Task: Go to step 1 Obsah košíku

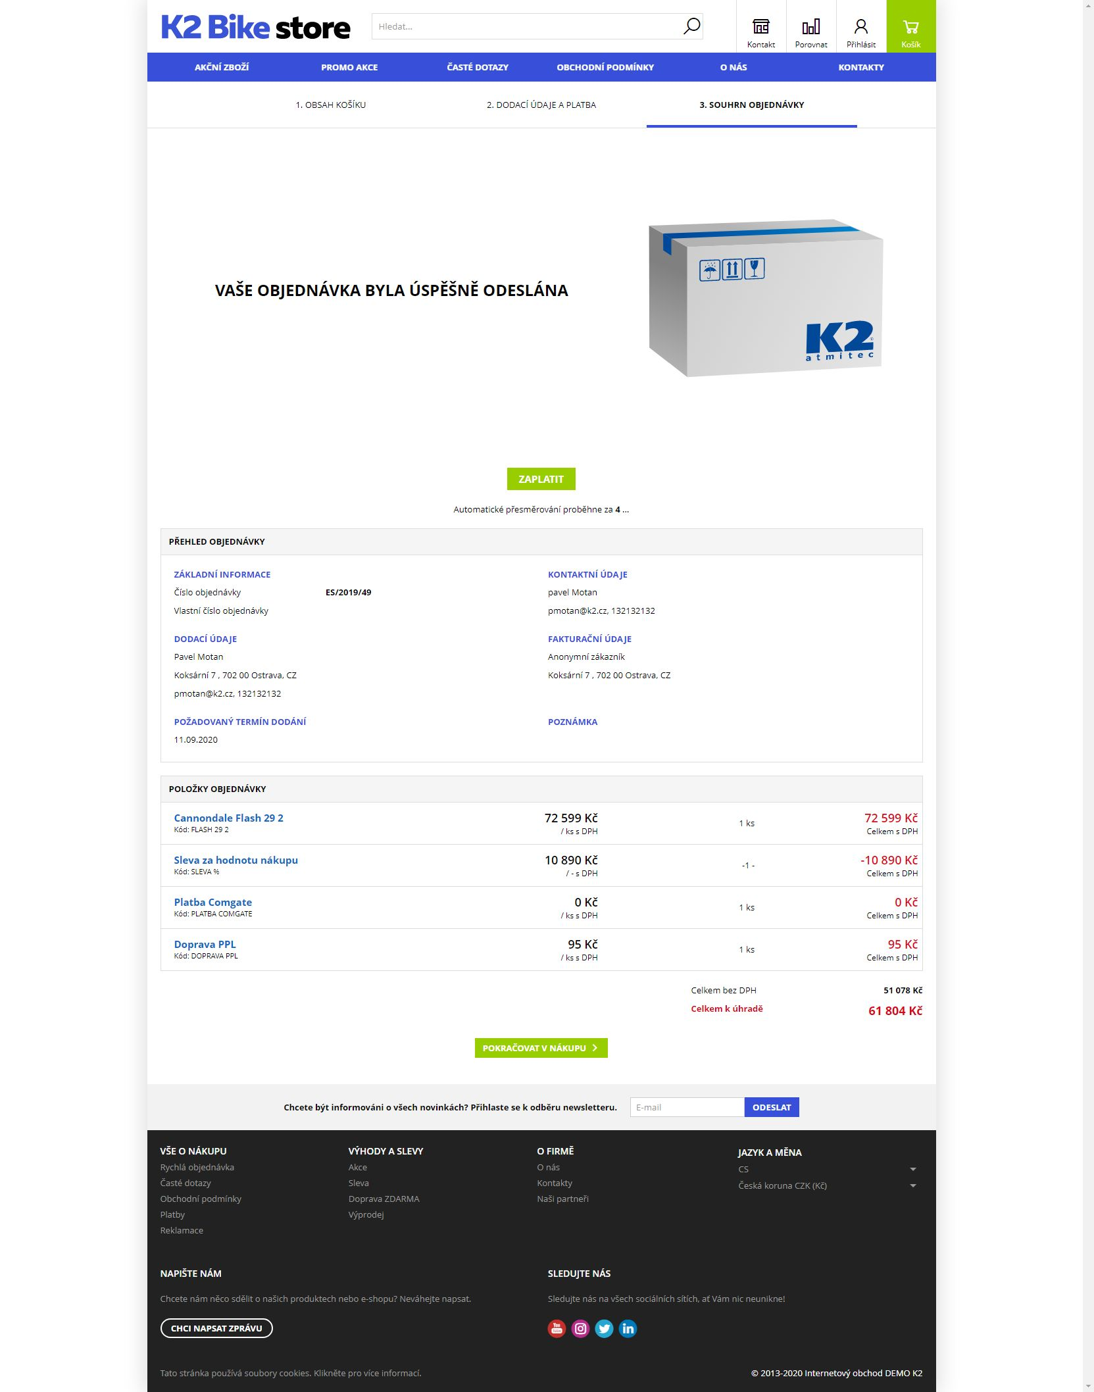Action: coord(331,105)
